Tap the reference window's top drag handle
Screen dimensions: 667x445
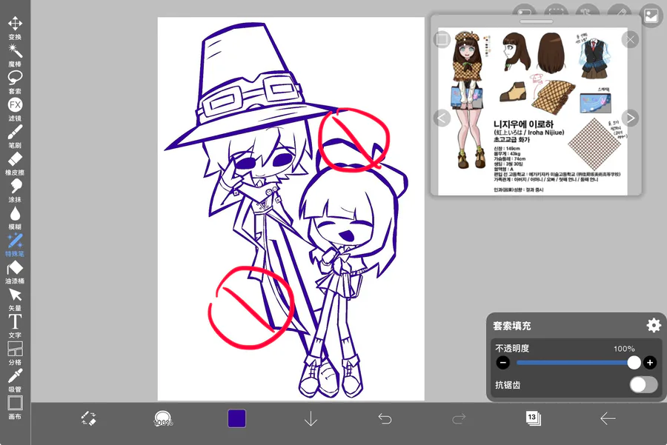536,21
